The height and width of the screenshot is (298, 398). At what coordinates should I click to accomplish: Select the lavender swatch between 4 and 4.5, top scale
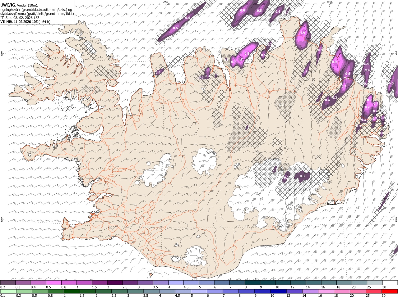point(176,282)
